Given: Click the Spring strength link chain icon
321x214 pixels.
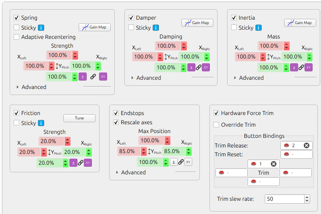Looking at the screenshot, I should [93, 77].
